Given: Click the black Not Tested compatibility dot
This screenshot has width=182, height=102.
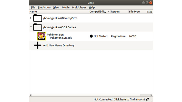Looking at the screenshot, I should click(x=91, y=36).
